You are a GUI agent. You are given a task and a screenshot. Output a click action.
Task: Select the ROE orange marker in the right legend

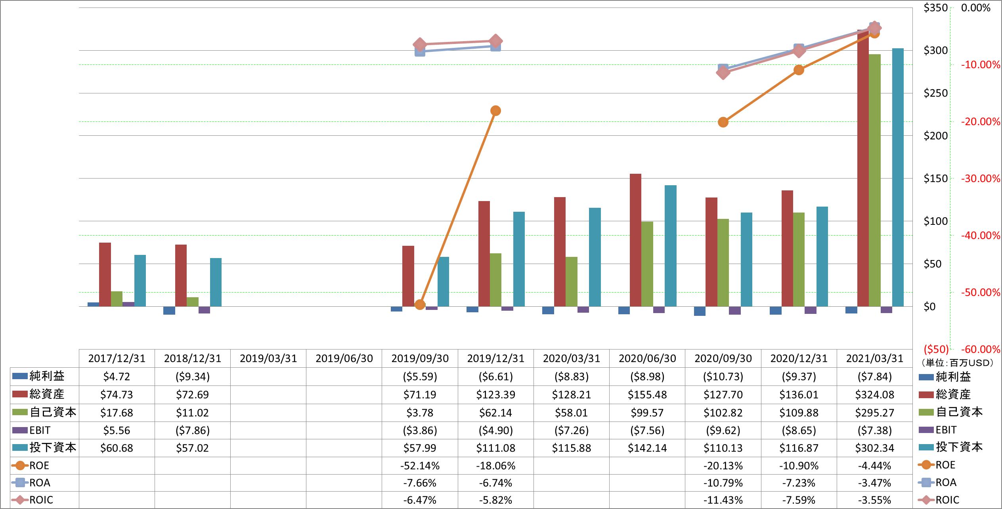[926, 465]
